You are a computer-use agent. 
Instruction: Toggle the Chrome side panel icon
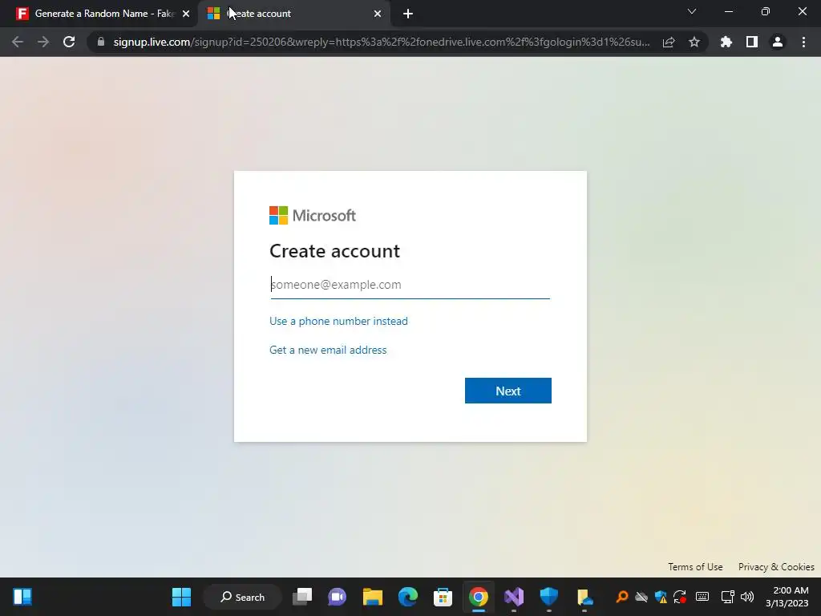752,42
